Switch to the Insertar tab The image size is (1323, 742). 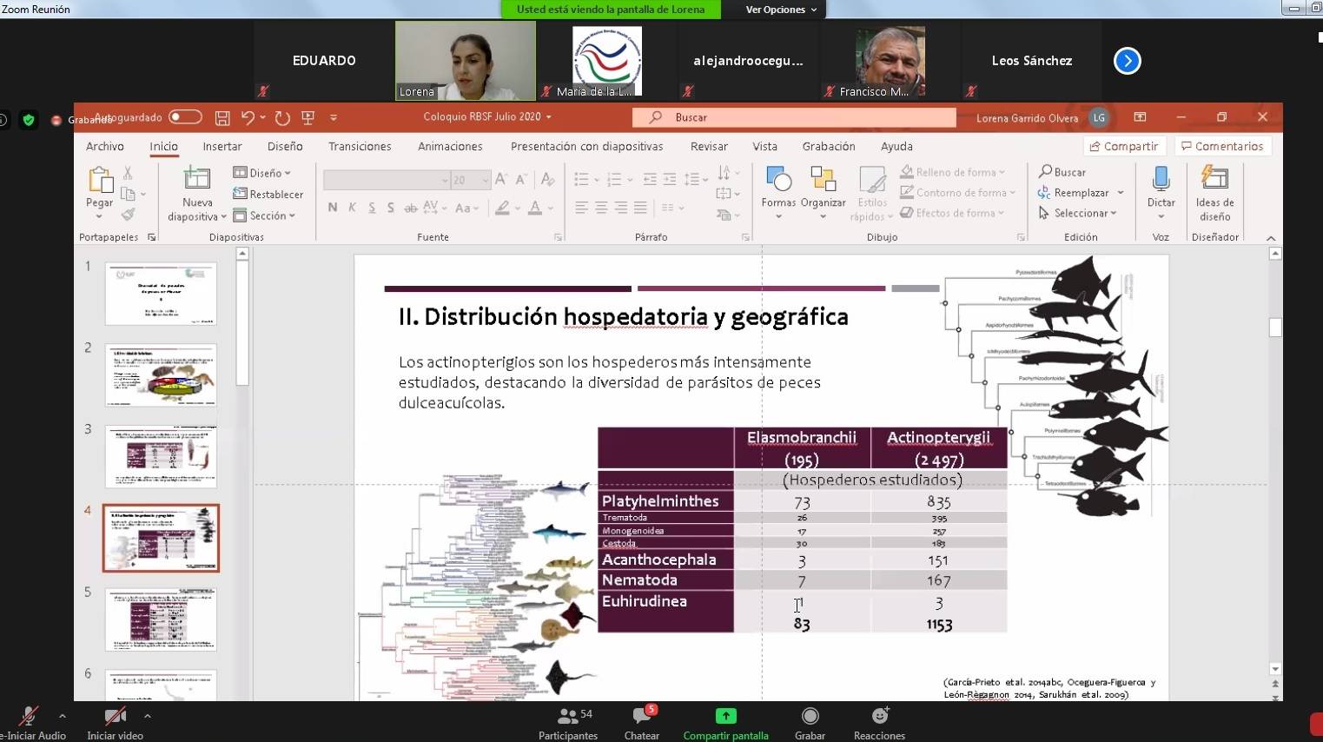click(x=222, y=146)
